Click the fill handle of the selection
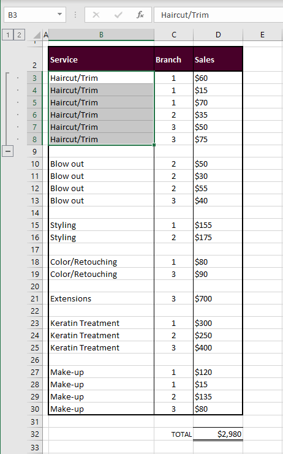This screenshot has width=283, height=454. (154, 145)
